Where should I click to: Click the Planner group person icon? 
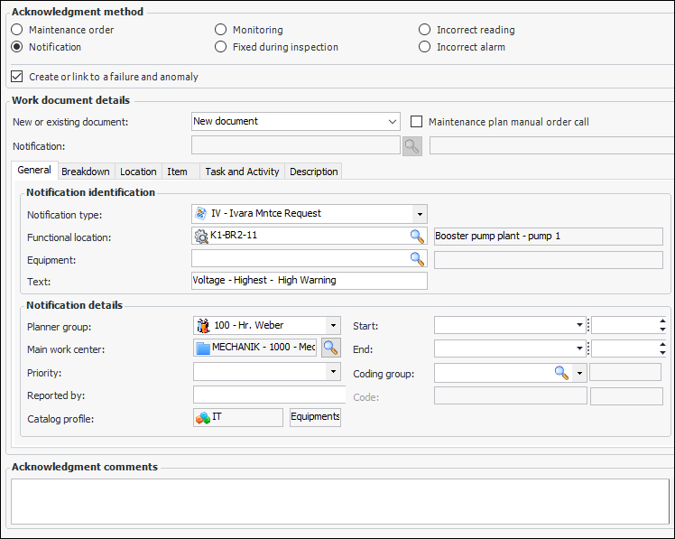203,325
